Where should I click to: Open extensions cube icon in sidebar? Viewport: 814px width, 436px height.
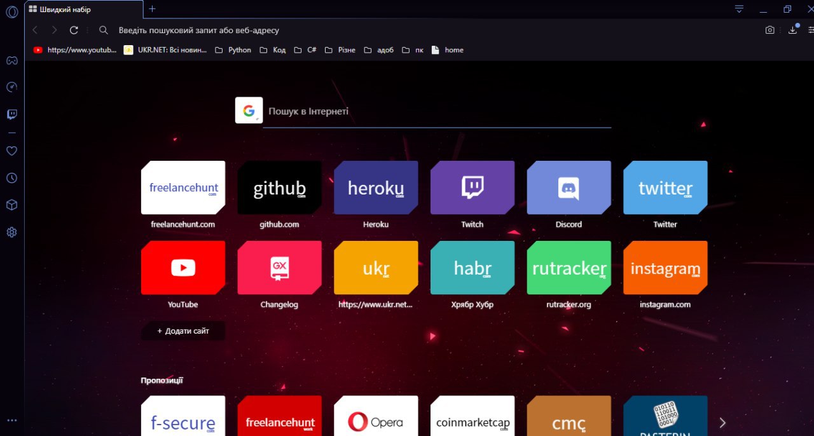[x=11, y=205]
